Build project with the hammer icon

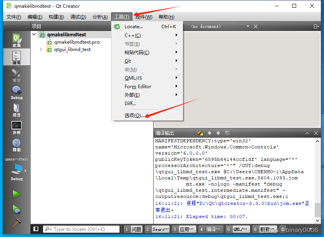click(x=17, y=223)
